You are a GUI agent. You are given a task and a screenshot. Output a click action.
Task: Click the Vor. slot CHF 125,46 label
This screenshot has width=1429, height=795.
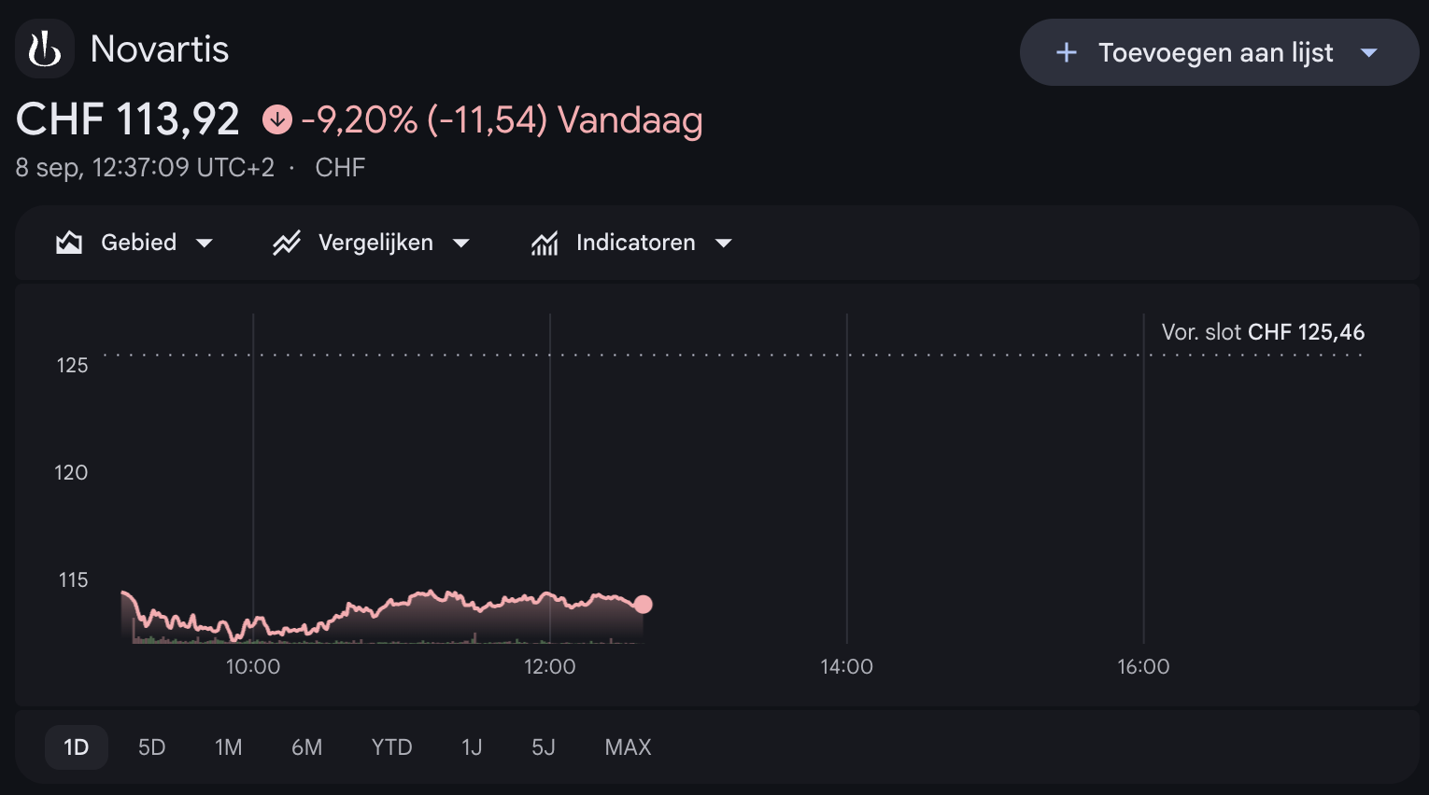pyautogui.click(x=1263, y=332)
